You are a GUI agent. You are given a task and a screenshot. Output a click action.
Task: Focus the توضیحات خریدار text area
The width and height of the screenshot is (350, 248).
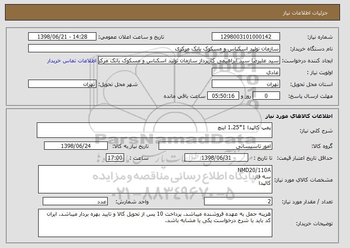coord(155,223)
